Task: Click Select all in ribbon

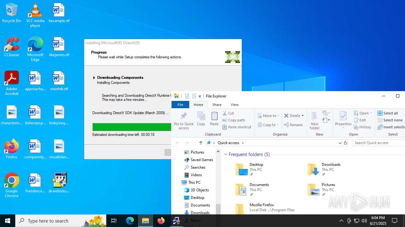Action: [x=388, y=113]
